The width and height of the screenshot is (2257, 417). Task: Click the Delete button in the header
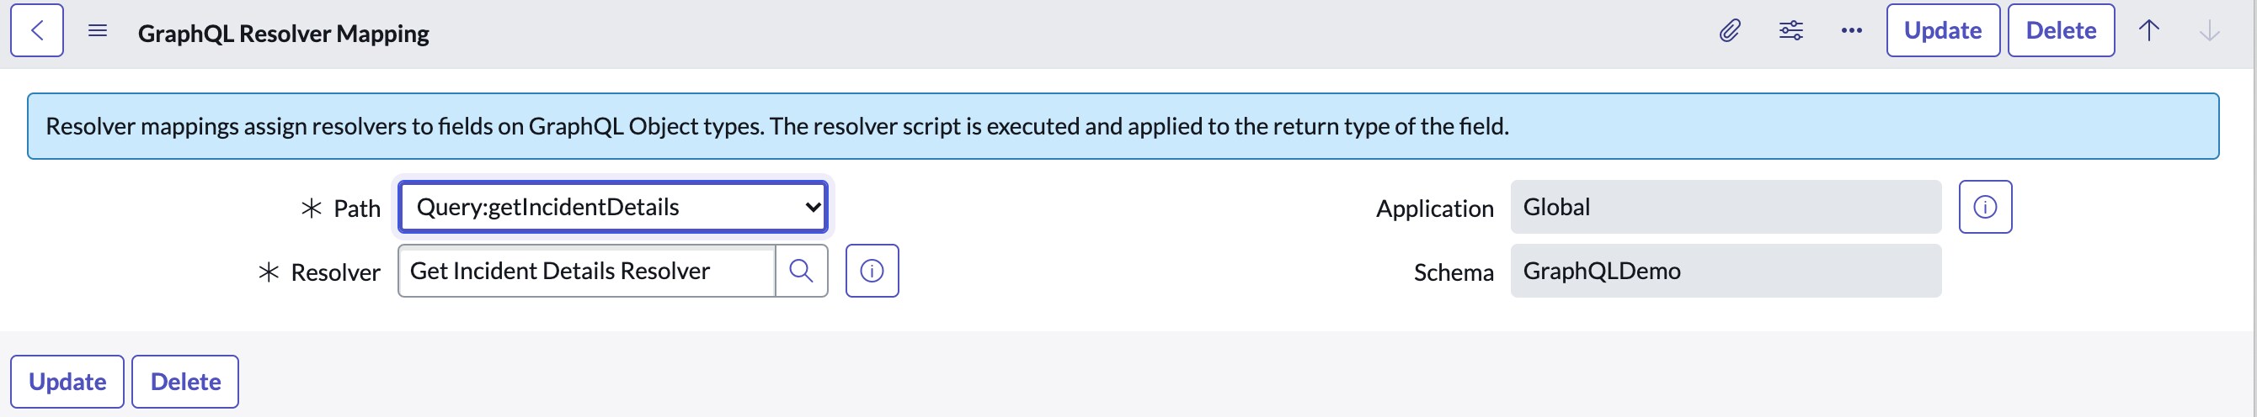(x=2060, y=30)
